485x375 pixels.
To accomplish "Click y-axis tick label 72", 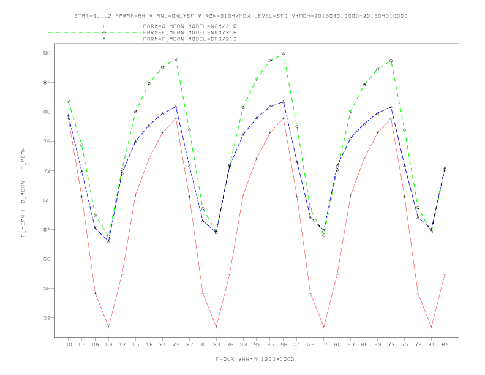I will tap(46, 170).
